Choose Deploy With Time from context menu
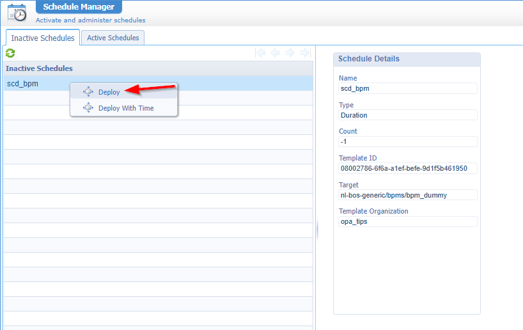The width and height of the screenshot is (523, 330). coord(126,108)
